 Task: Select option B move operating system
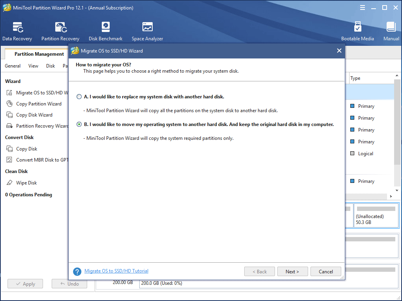point(79,124)
